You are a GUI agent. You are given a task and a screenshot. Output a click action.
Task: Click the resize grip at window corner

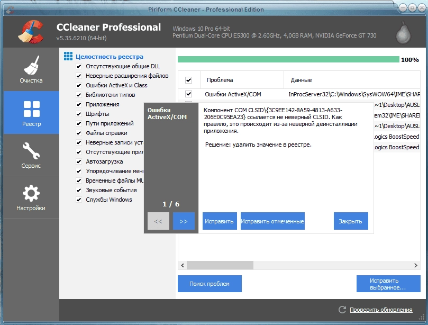click(422, 318)
